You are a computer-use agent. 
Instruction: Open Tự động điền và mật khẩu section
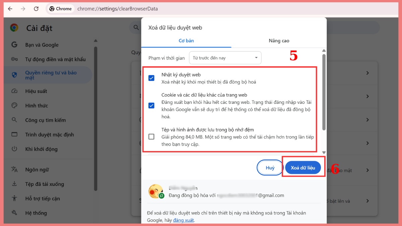(55, 59)
